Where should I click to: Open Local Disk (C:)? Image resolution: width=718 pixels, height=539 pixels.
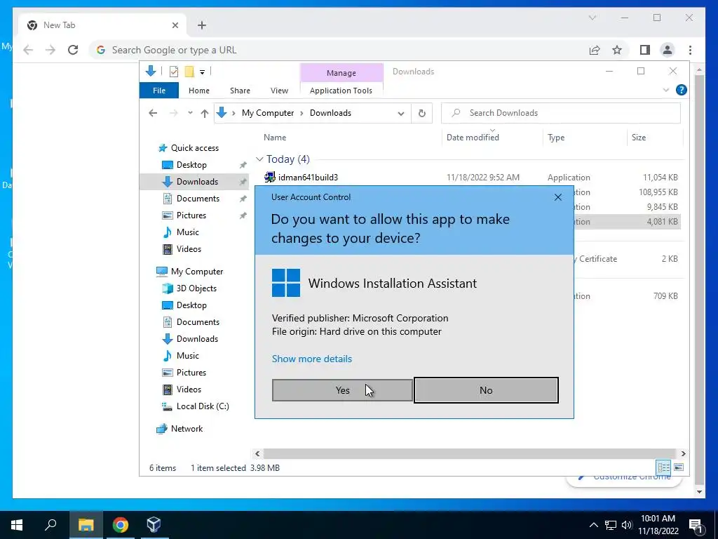pyautogui.click(x=203, y=406)
